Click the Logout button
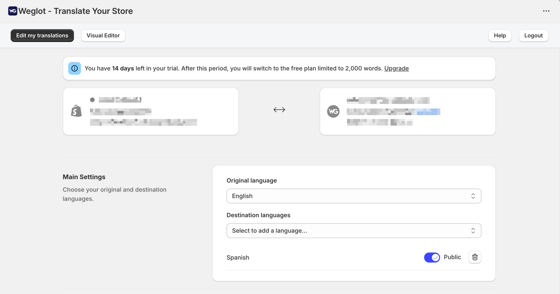The image size is (560, 294). [x=533, y=35]
